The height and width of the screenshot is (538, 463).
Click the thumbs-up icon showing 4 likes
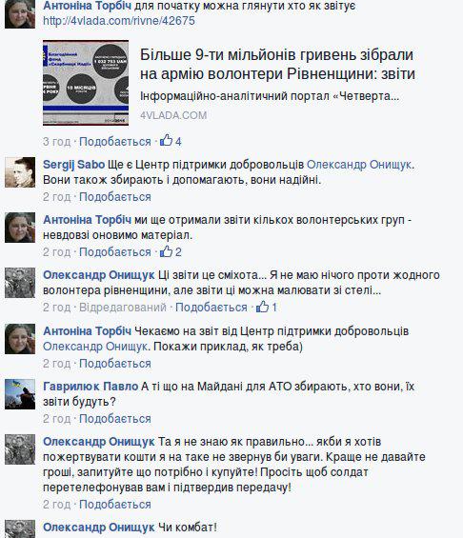click(167, 140)
